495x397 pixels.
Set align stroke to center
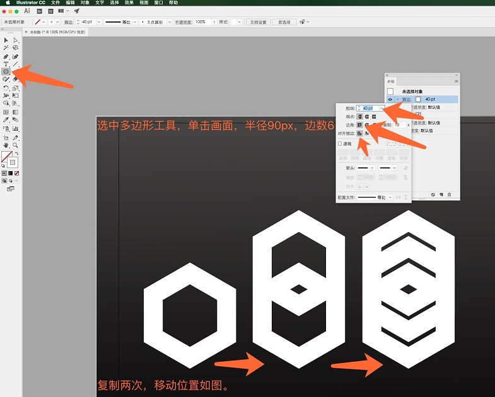(359, 133)
